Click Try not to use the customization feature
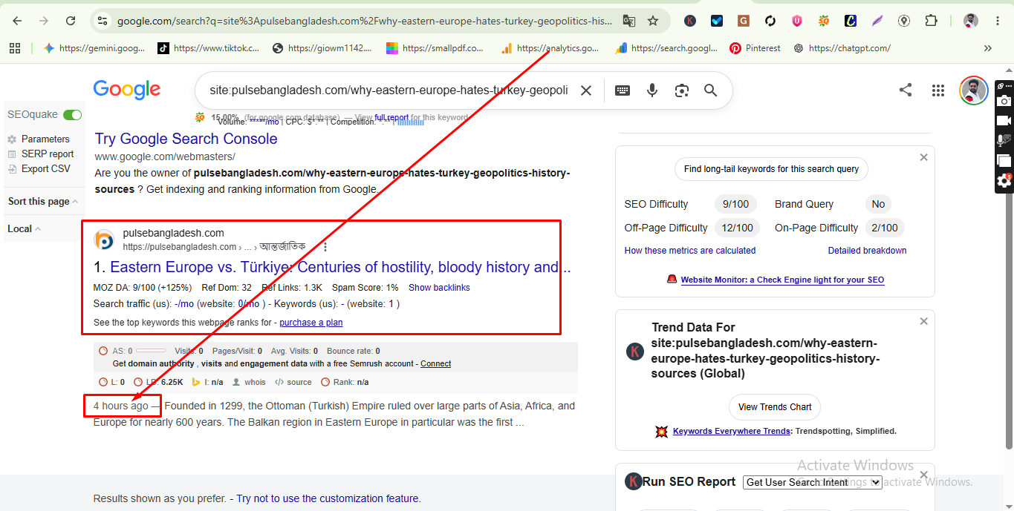This screenshot has height=511, width=1014. coord(328,499)
